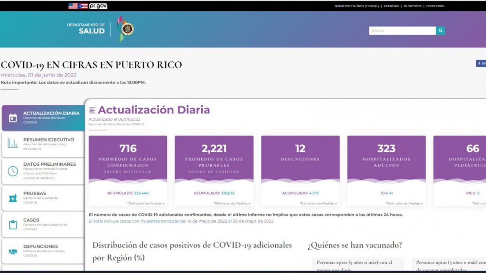The width and height of the screenshot is (486, 273).
Task: Click the search magnifier button
Action: [440, 30]
